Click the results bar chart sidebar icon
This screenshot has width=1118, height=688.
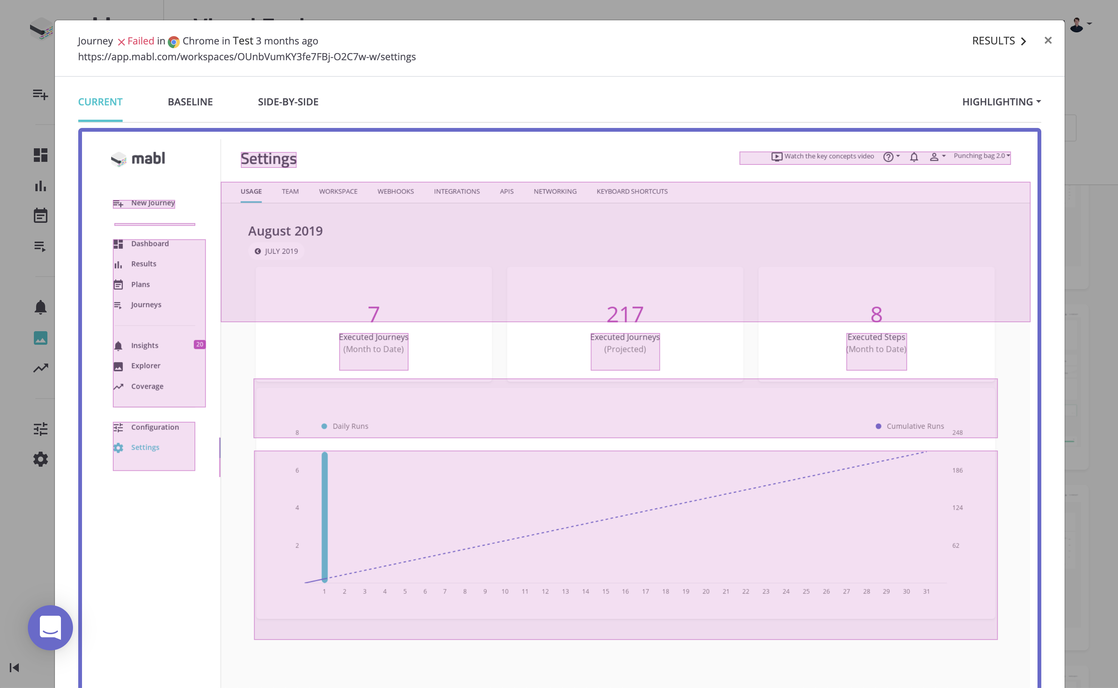pos(40,186)
